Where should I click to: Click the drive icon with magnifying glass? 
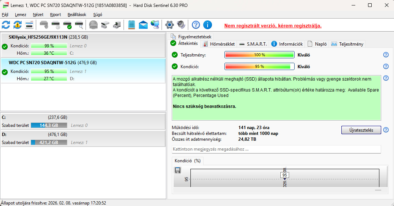point(79,25)
